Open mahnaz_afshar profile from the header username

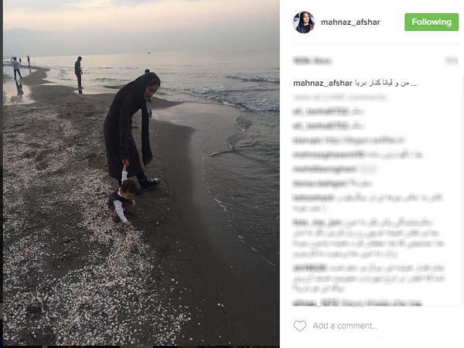[350, 22]
